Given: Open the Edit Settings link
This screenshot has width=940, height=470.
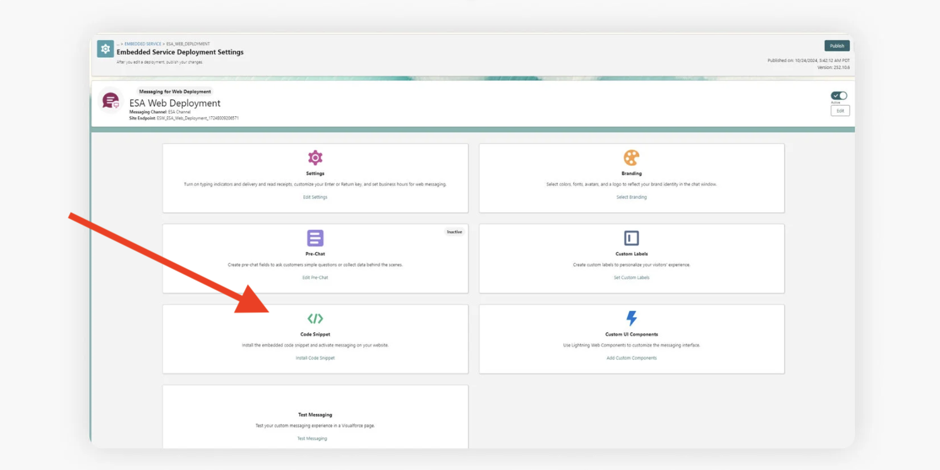Looking at the screenshot, I should click(x=315, y=197).
